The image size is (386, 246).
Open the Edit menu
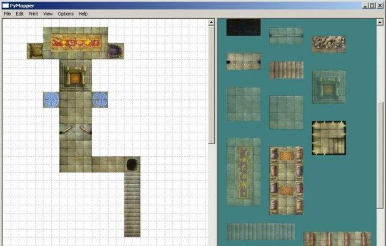[20, 14]
